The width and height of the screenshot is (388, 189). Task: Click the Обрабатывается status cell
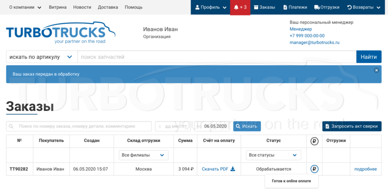point(274,169)
